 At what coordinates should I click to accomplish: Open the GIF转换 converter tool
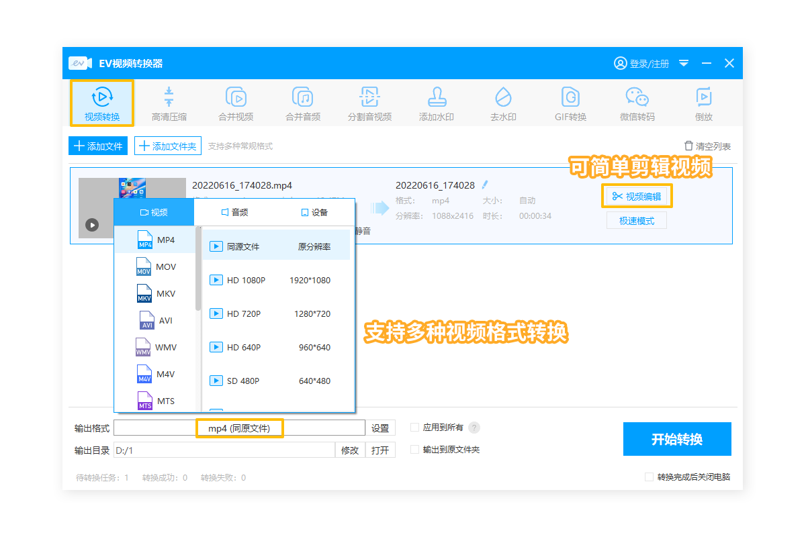click(x=570, y=103)
